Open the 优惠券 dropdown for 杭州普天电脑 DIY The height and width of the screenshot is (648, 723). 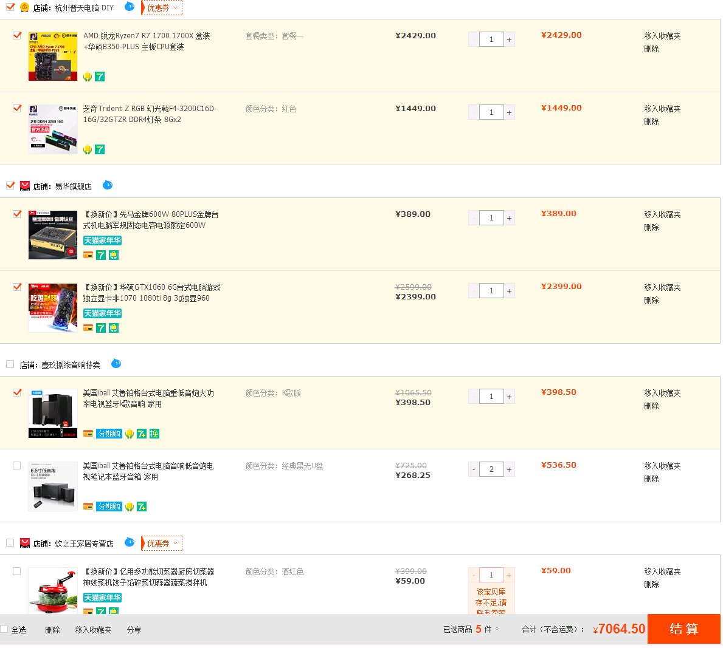tap(162, 8)
